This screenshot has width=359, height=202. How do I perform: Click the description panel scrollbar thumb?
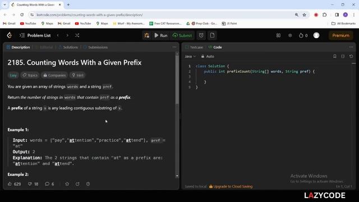tap(177, 80)
